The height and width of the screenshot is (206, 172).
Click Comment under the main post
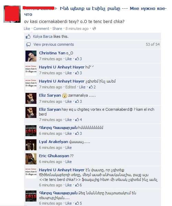click(x=41, y=29)
